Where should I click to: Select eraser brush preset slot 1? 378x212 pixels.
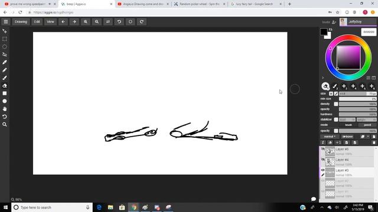(x=325, y=86)
